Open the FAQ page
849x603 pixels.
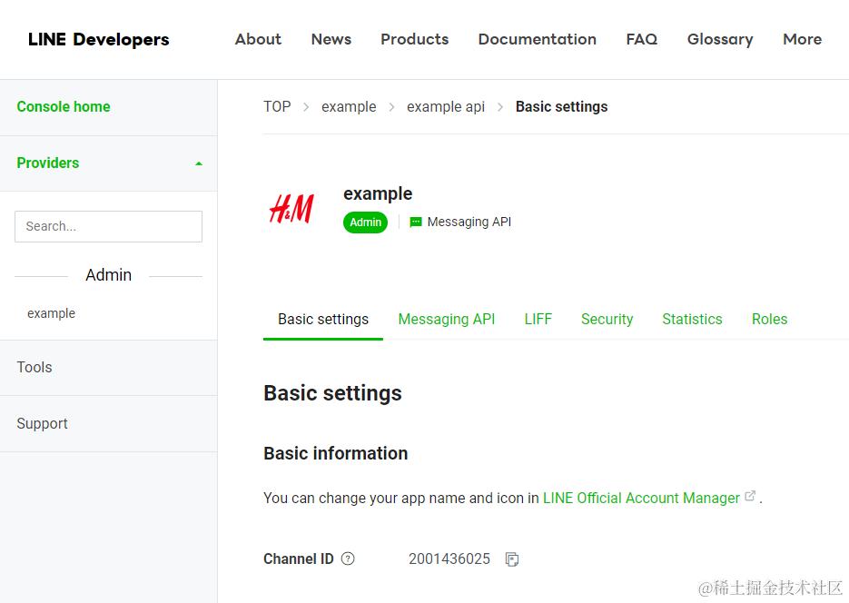[x=642, y=40]
